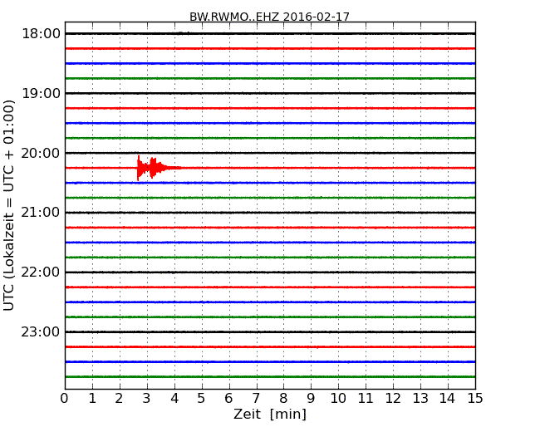
Task: Select x-axis tick label 0
Action: (65, 398)
